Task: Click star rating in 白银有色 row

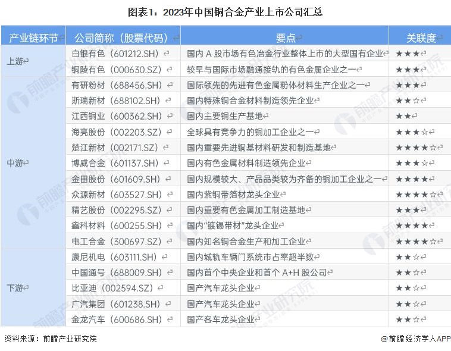Action: (408, 54)
